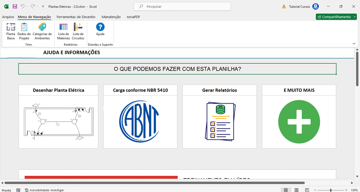This screenshot has height=192, width=360.
Task: Click the red video banner
Action: (101, 177)
